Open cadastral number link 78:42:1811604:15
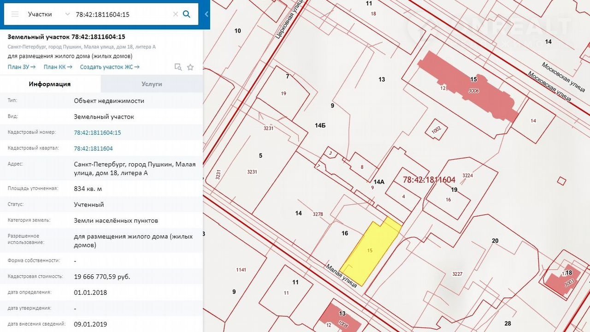The height and width of the screenshot is (332, 590). pos(97,133)
